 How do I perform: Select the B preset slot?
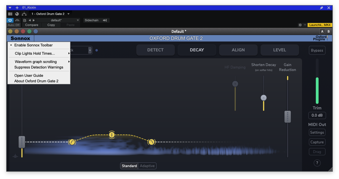[x=329, y=31]
